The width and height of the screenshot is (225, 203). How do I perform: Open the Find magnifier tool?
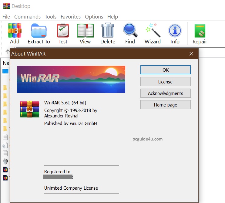[130, 33]
